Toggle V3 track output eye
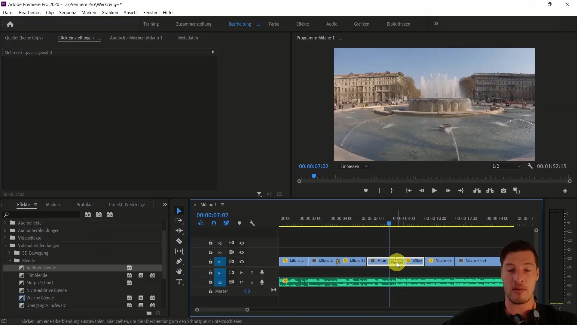Image resolution: width=577 pixels, height=325 pixels. click(242, 243)
